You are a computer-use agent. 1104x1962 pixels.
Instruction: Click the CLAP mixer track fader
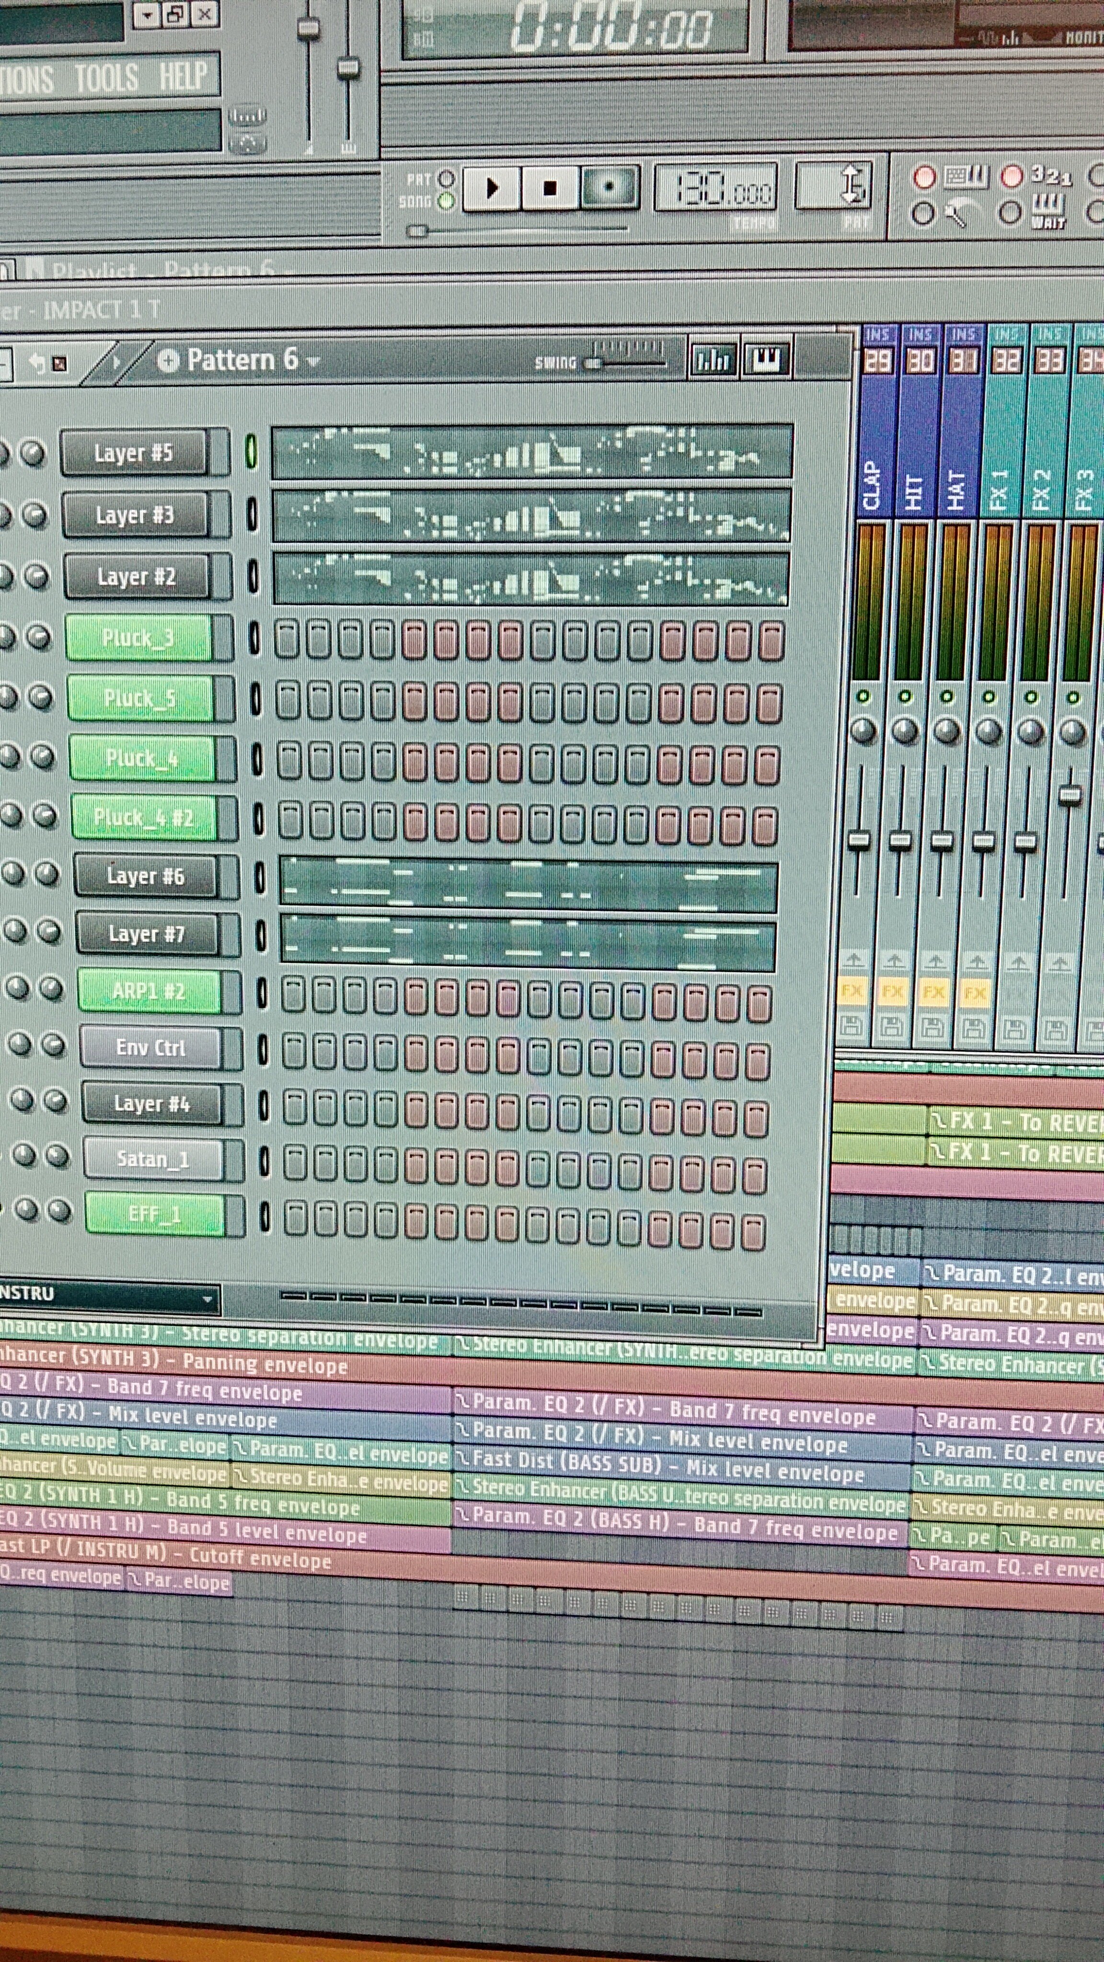[859, 841]
